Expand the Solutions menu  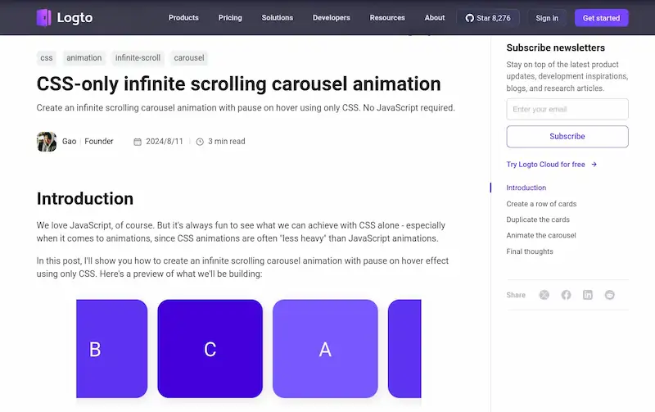click(278, 17)
